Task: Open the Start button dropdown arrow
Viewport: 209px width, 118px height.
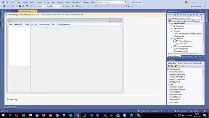Action: 70,6
